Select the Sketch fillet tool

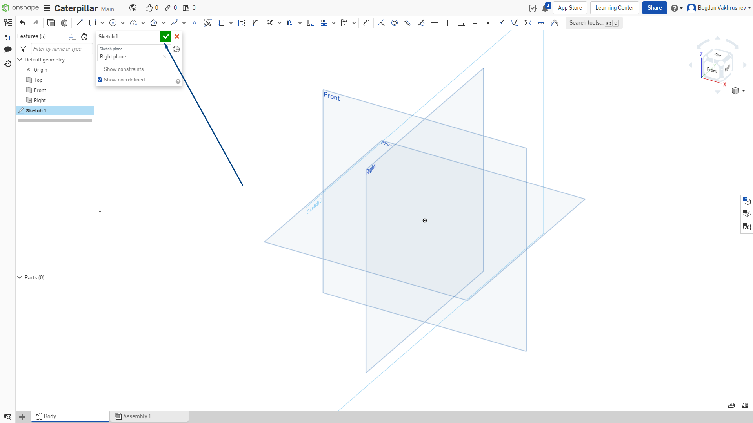tap(256, 23)
